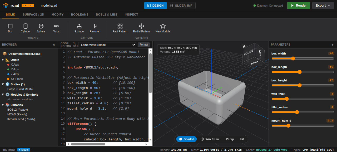Open the BOSL2 & LIBS tab
Viewport: 337px width, 152px height.
[106, 15]
